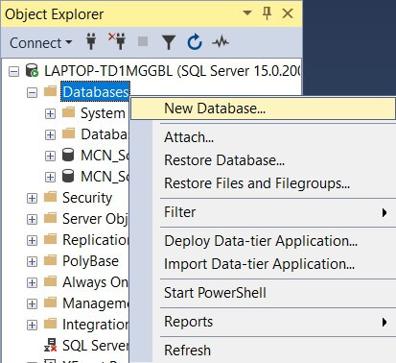Click the Disconnect plug icon with red X

[x=117, y=41]
